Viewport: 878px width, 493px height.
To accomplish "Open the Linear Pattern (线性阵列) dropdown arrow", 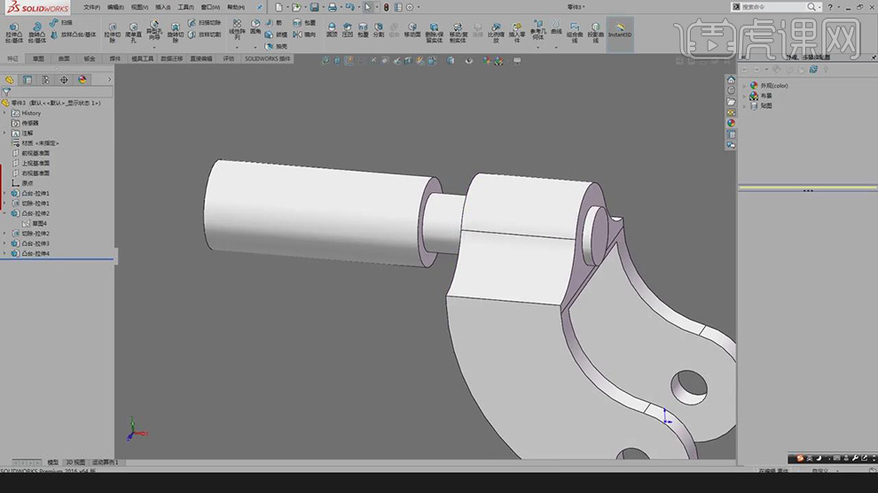I will (x=237, y=47).
